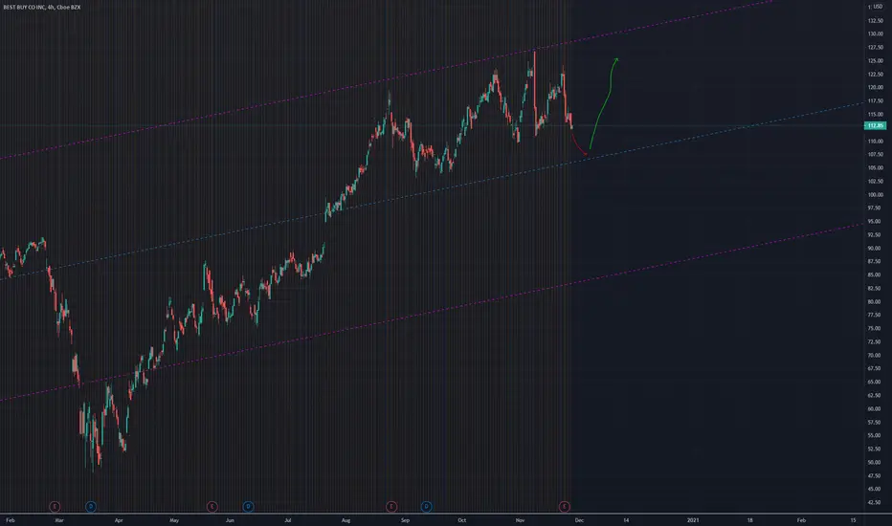Click the Jul label on time axis
Screen dimensions: 892x526
[x=288, y=520]
